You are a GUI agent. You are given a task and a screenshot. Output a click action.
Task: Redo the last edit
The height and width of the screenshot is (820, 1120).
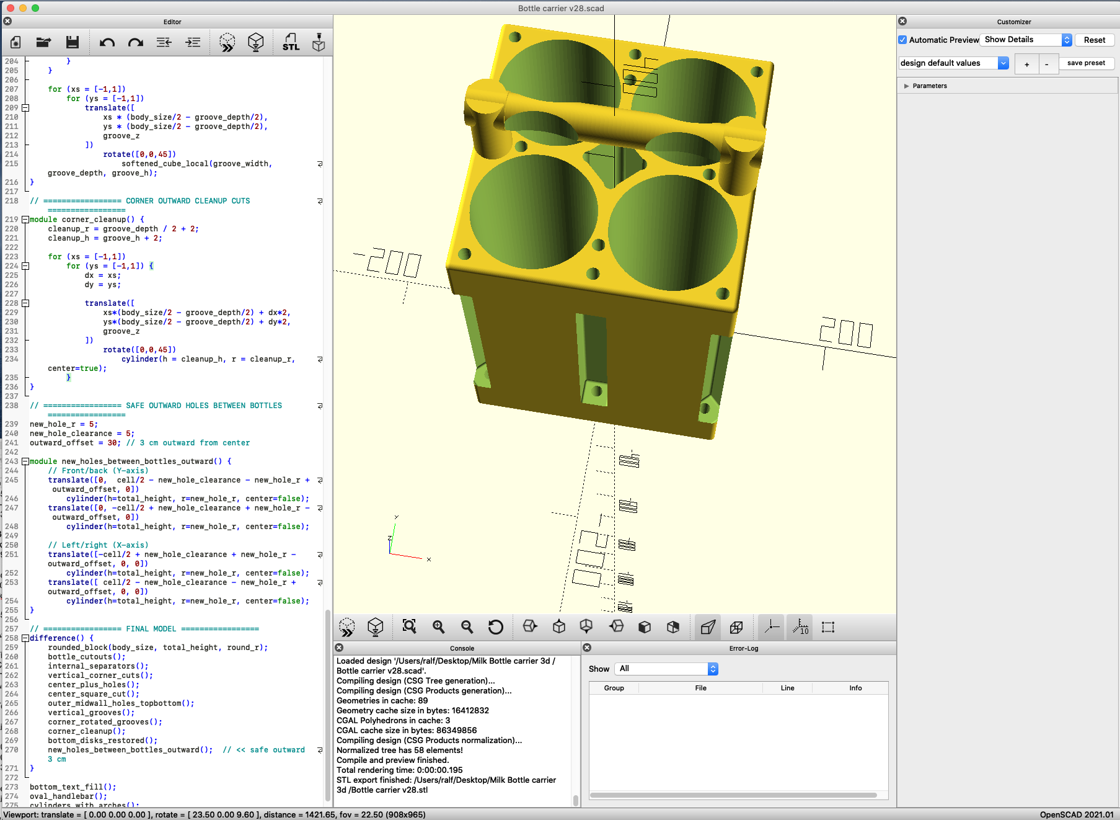[x=136, y=42]
